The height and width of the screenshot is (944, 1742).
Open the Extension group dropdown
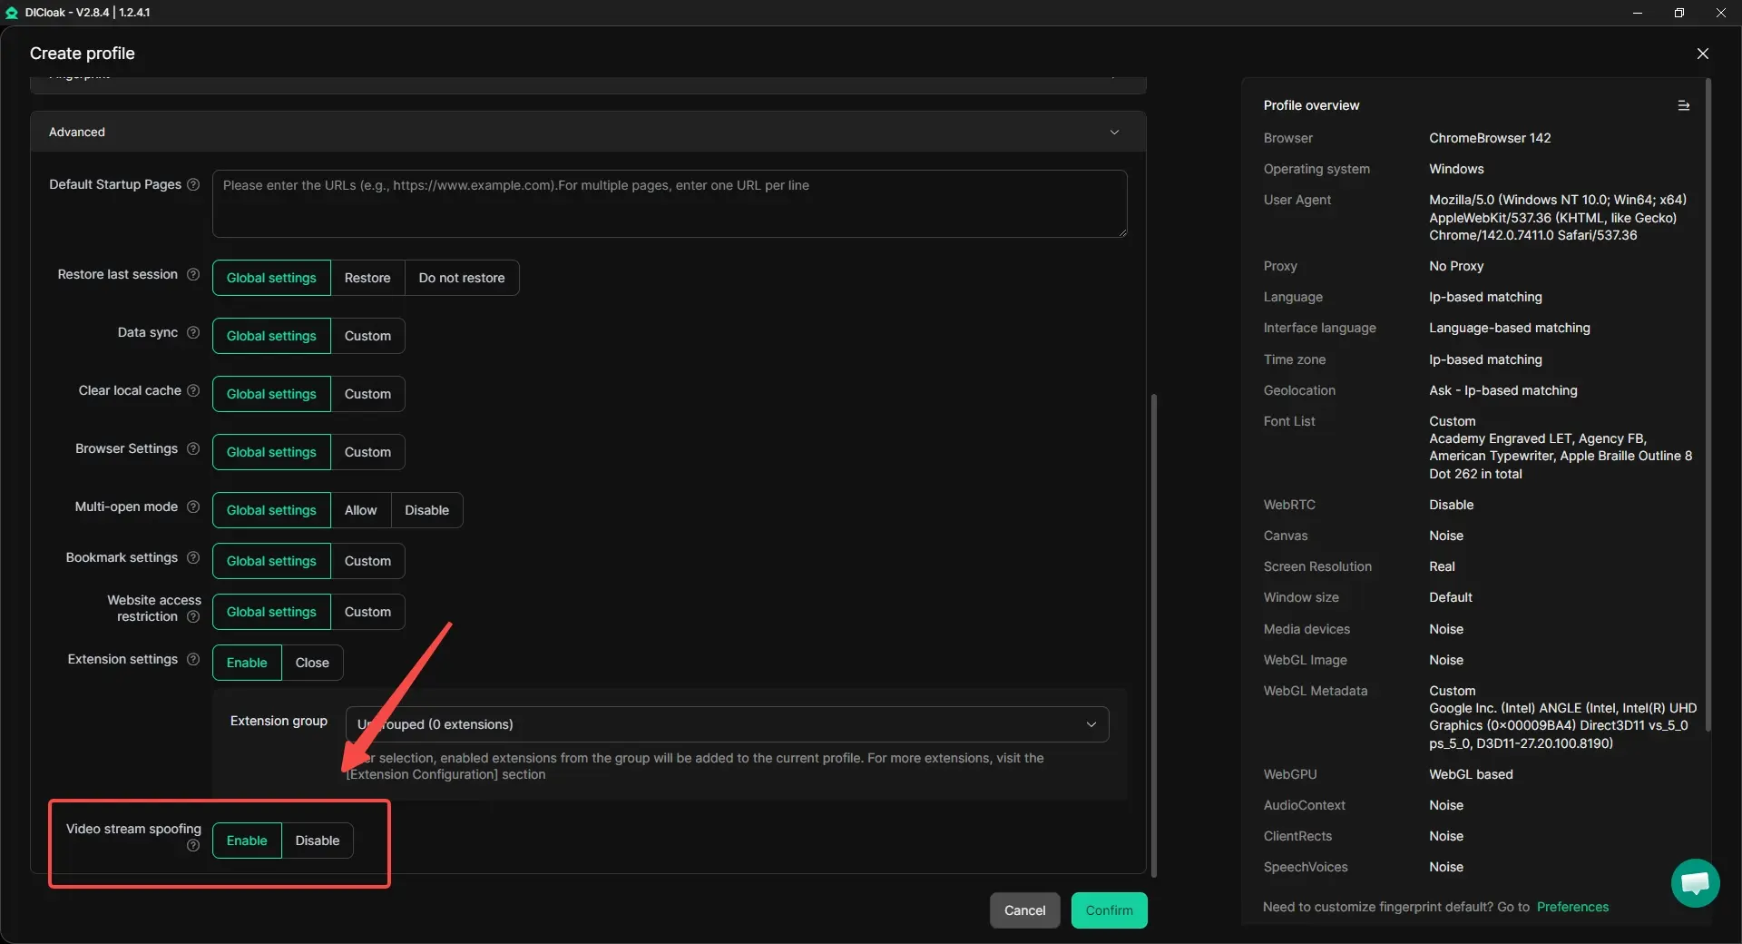(726, 724)
